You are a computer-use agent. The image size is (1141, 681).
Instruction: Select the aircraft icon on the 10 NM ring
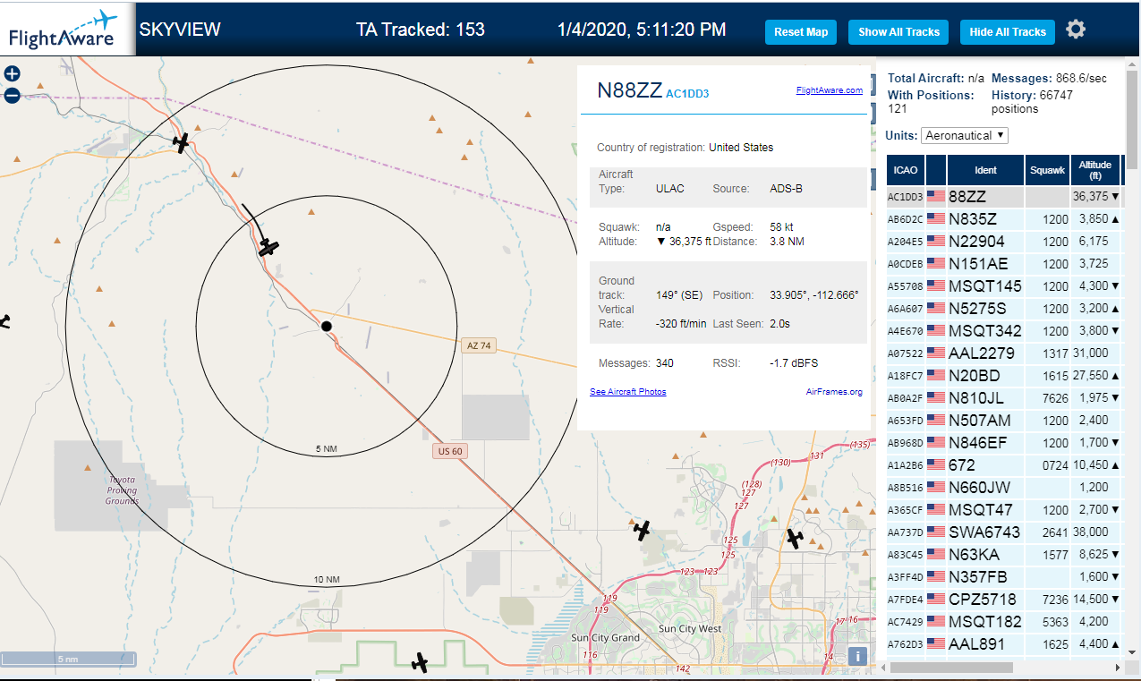pyautogui.click(x=182, y=142)
